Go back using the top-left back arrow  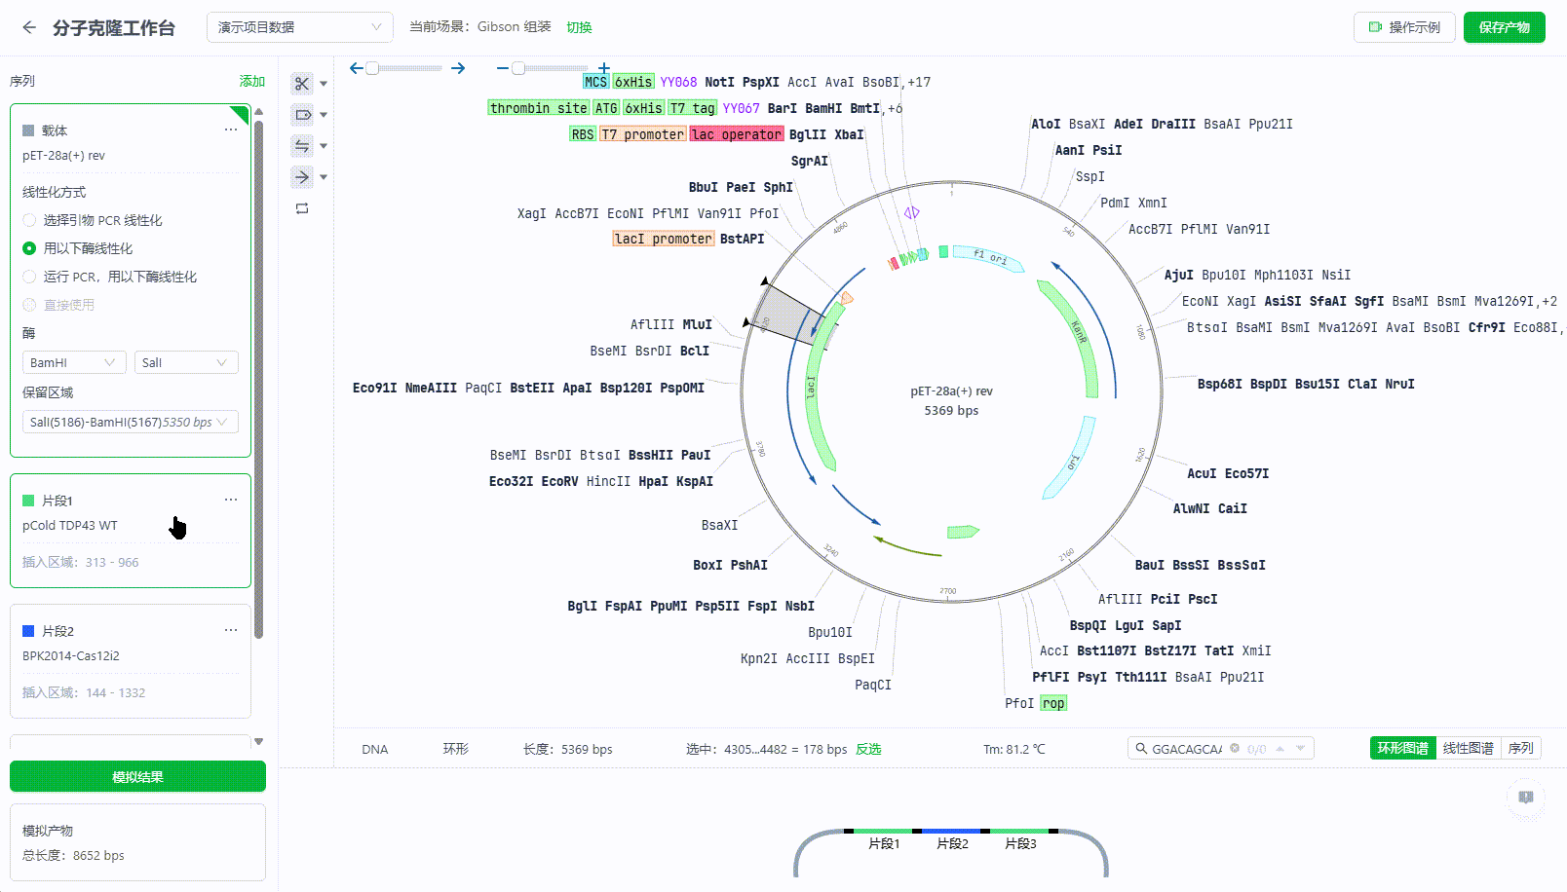coord(29,27)
